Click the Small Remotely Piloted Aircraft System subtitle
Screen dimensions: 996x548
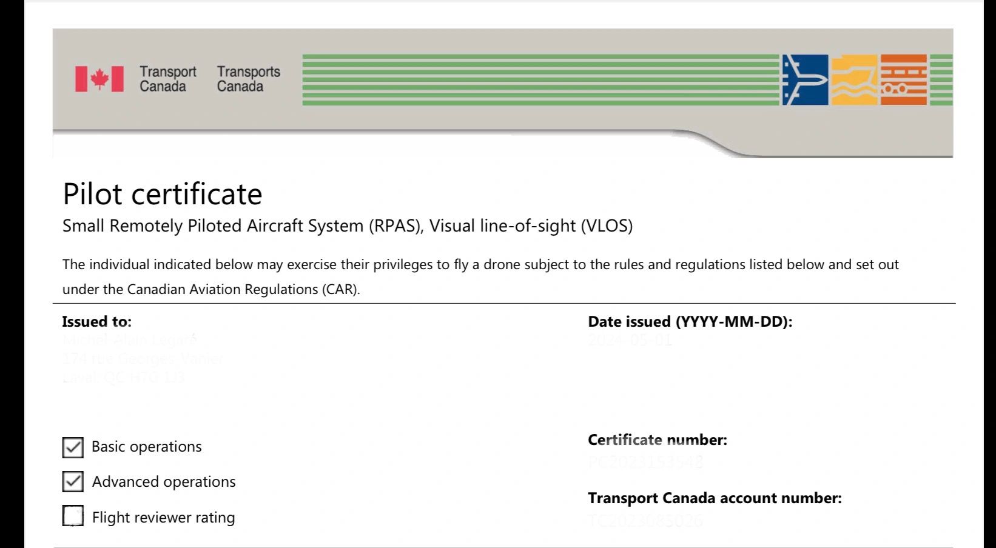(x=347, y=226)
